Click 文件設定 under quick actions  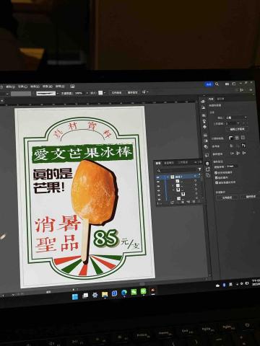point(227,198)
